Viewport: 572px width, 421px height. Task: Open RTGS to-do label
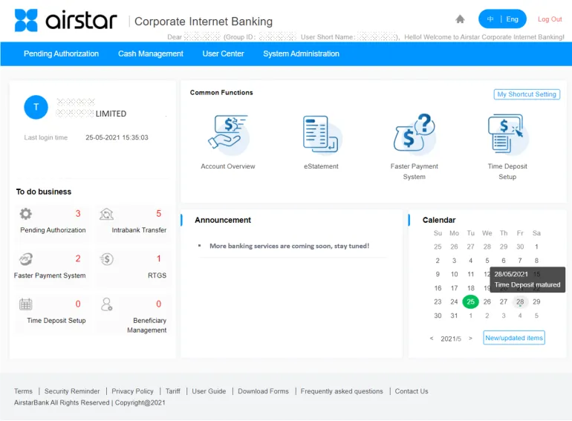click(x=157, y=275)
